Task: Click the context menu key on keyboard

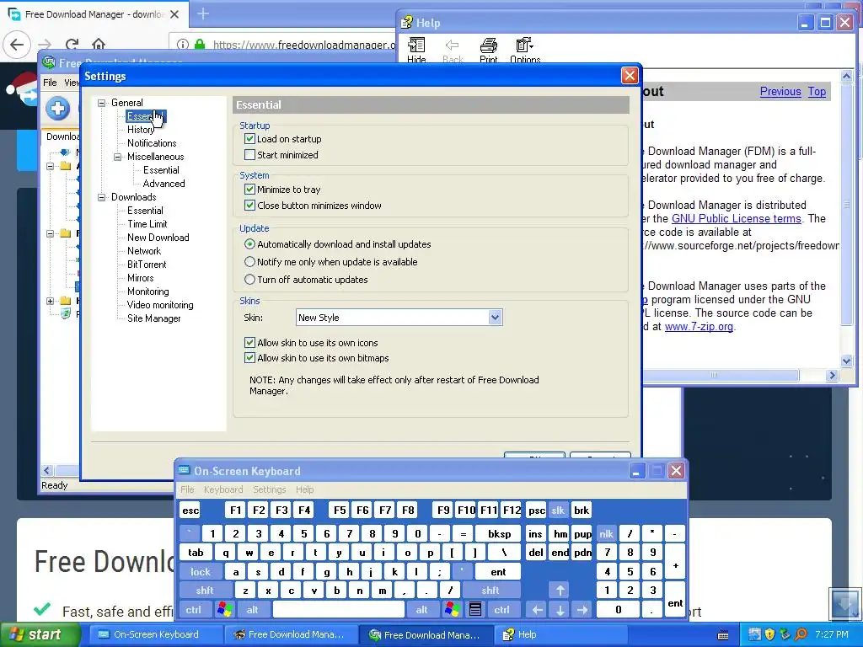Action: pyautogui.click(x=475, y=610)
